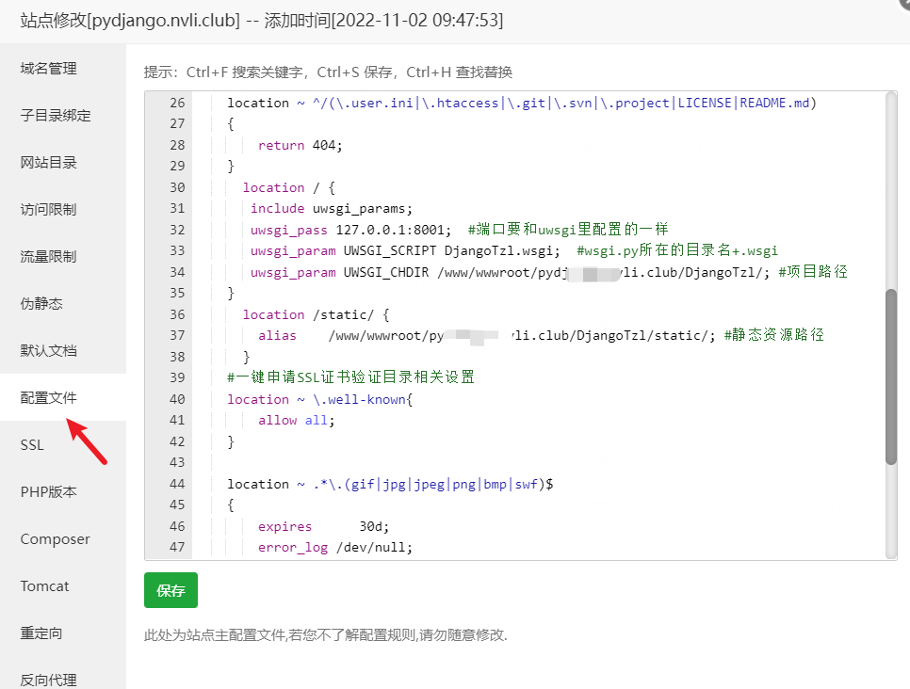Select the 默认文档 tab
The height and width of the screenshot is (689, 910).
point(49,351)
